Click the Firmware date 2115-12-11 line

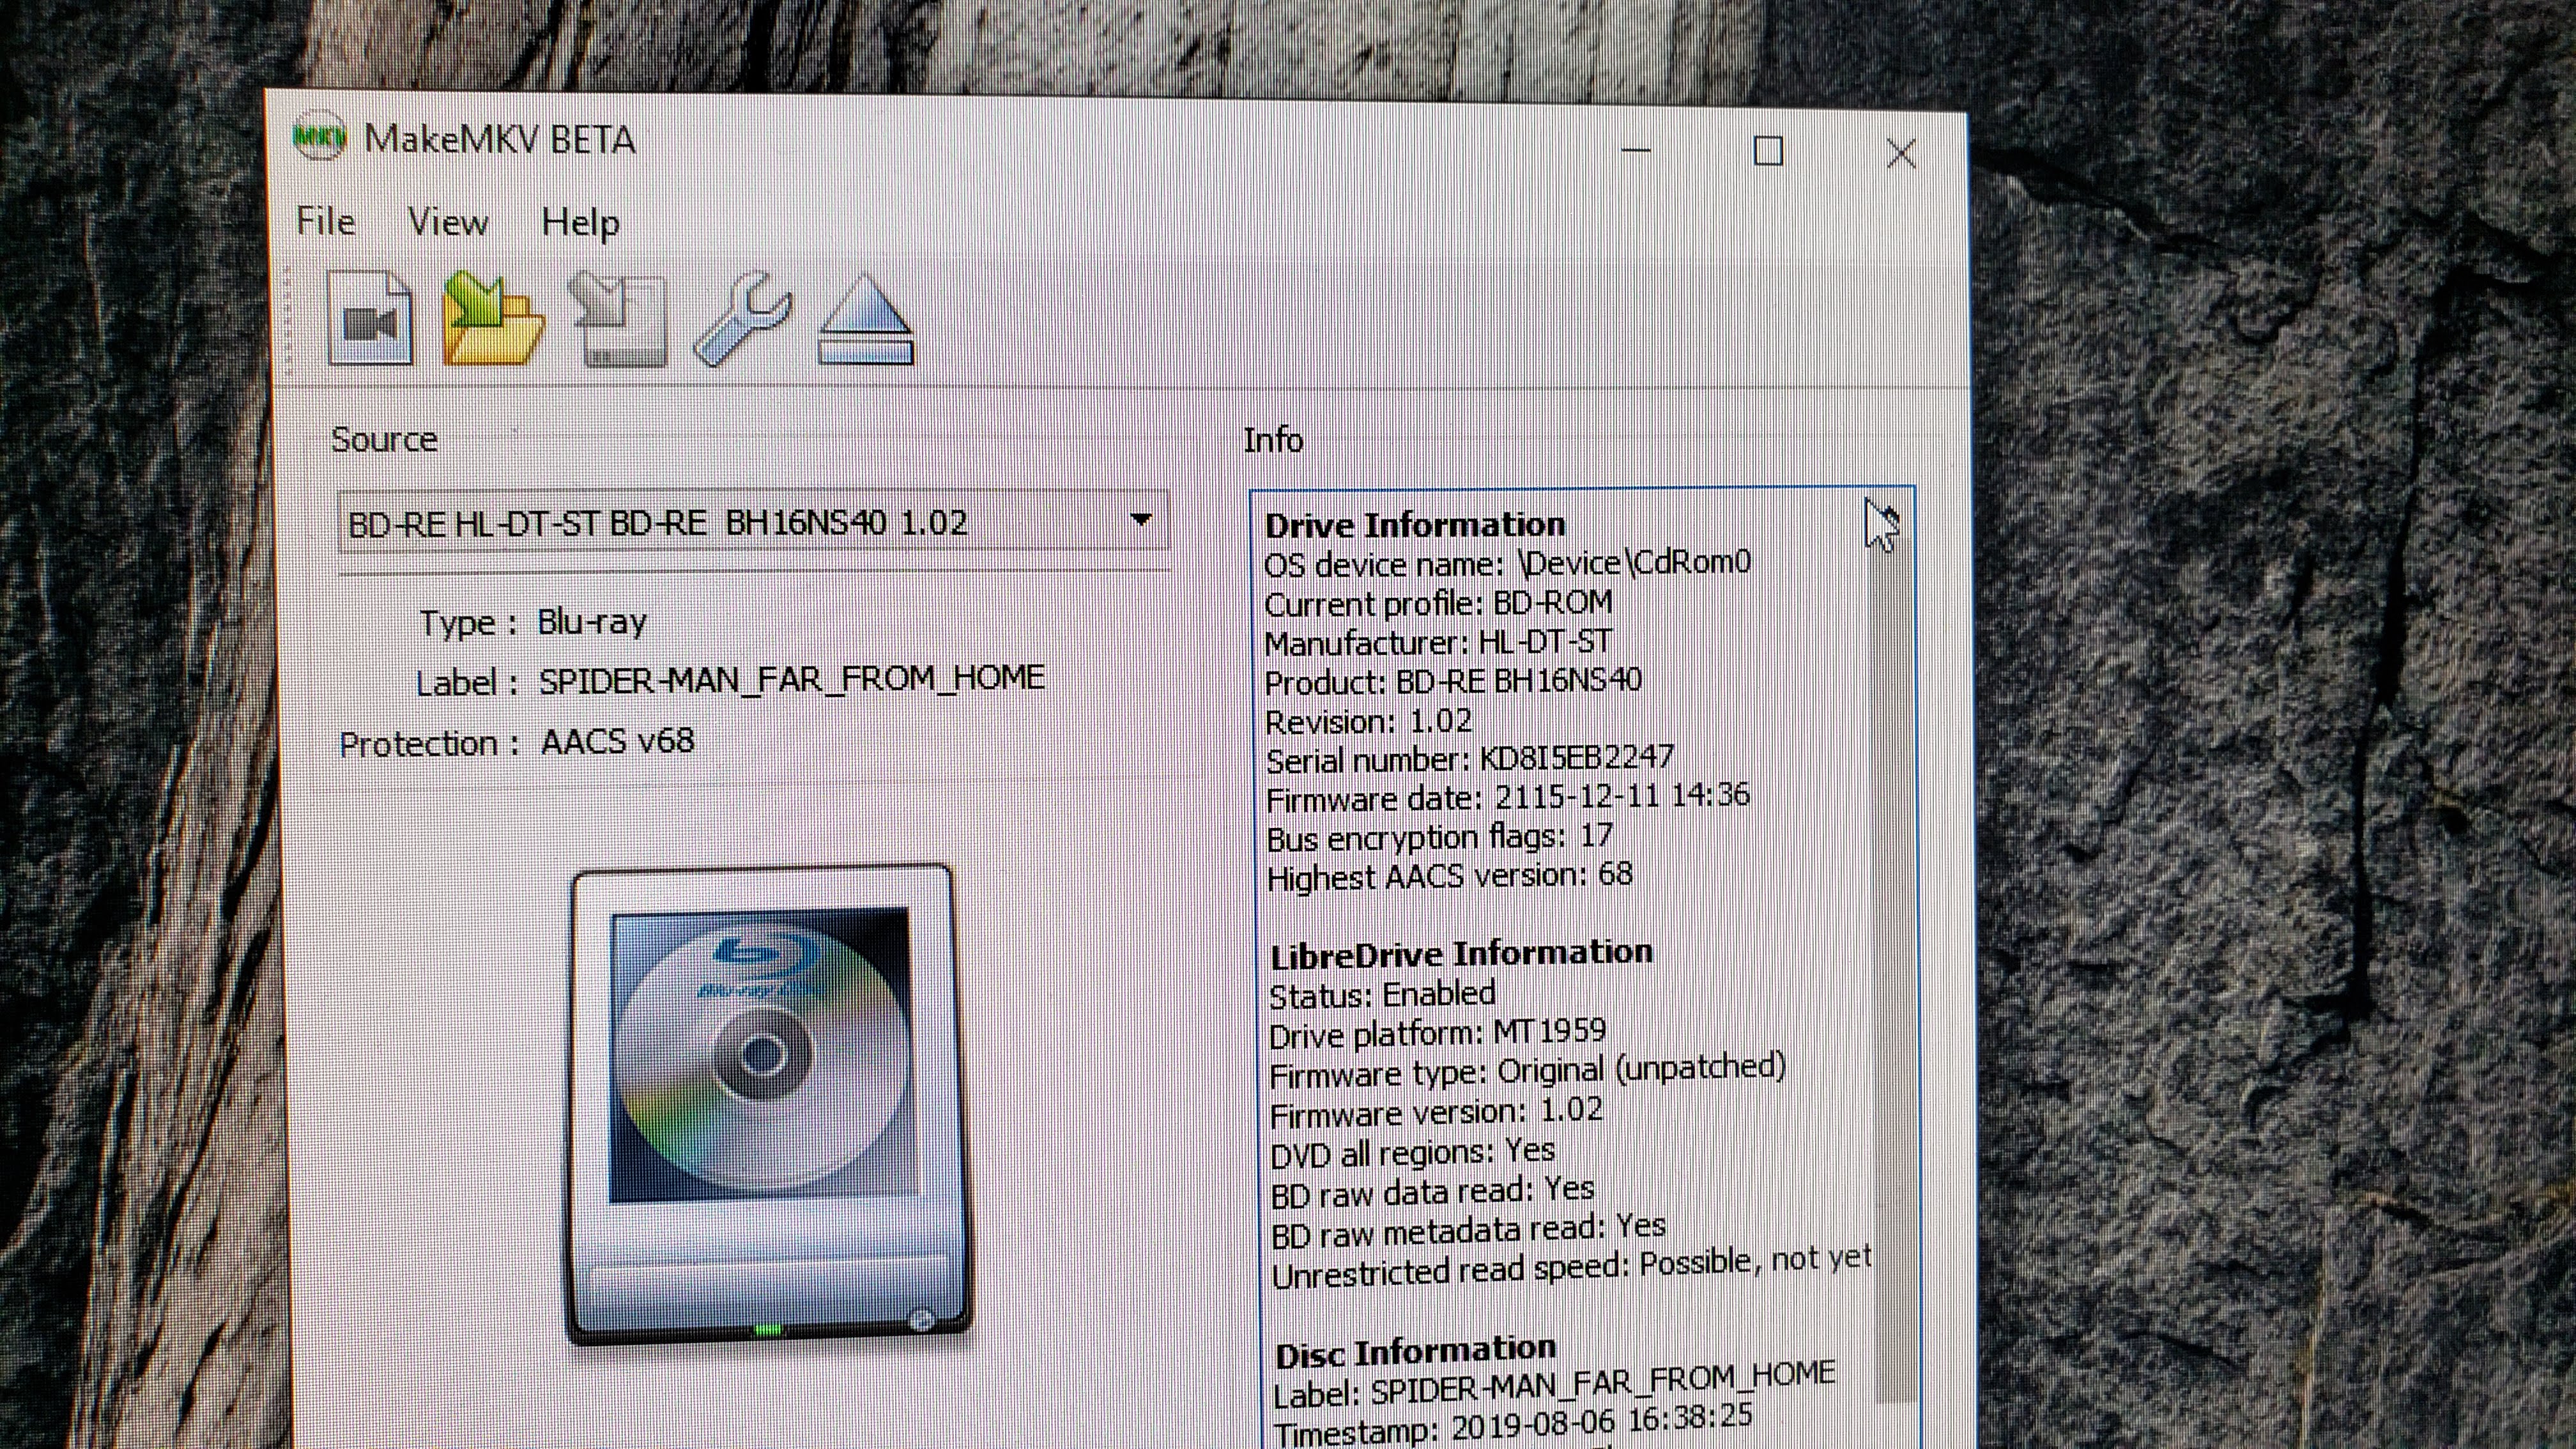(1508, 798)
